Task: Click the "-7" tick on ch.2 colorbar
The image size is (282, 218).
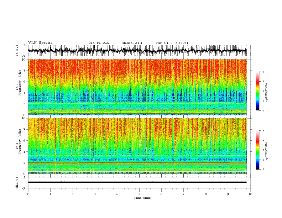Action: point(263,170)
